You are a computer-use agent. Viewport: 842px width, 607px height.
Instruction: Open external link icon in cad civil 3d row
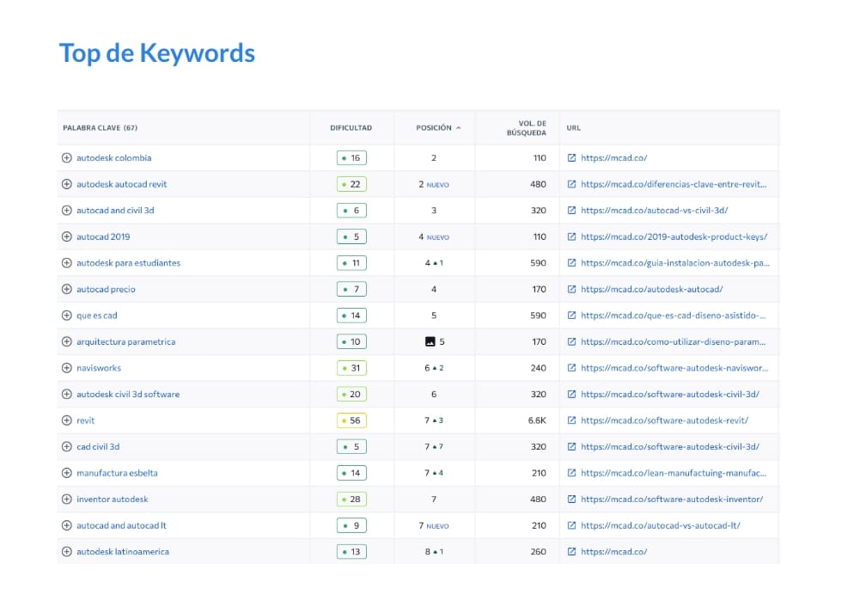[572, 447]
